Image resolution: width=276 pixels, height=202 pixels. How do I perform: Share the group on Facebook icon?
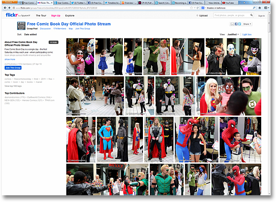236,24
